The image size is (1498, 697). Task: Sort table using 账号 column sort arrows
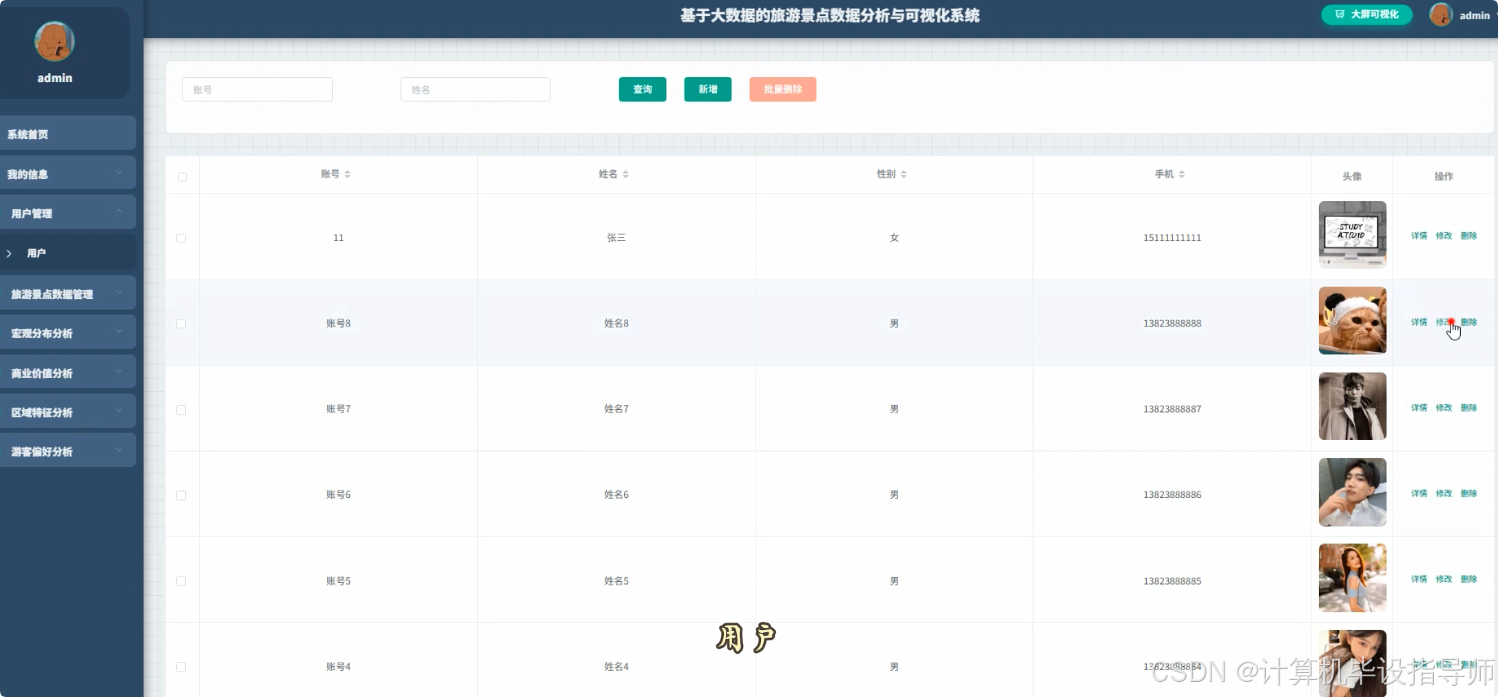click(349, 174)
